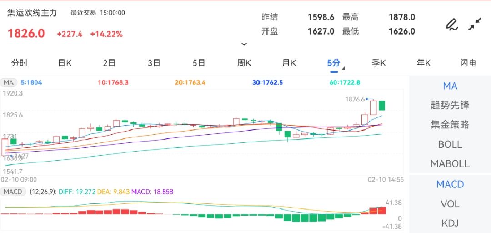Select VOL sub-indicator

(x=450, y=204)
